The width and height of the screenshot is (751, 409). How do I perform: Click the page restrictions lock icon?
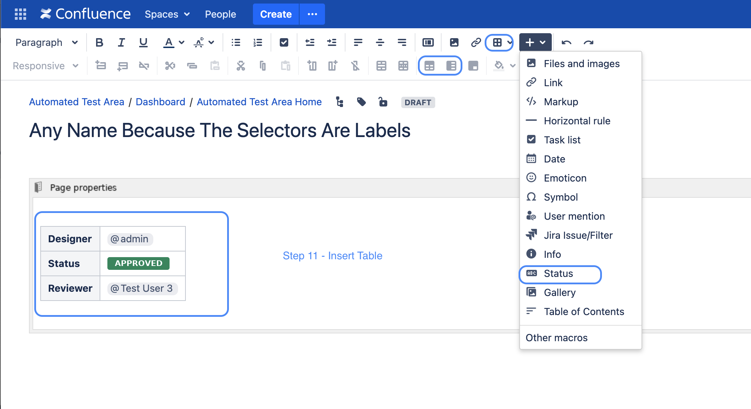[x=383, y=102]
